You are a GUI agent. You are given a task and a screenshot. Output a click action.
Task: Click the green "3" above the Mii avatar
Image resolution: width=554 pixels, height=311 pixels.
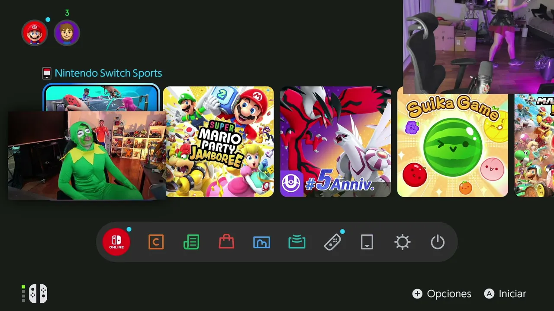click(x=67, y=13)
